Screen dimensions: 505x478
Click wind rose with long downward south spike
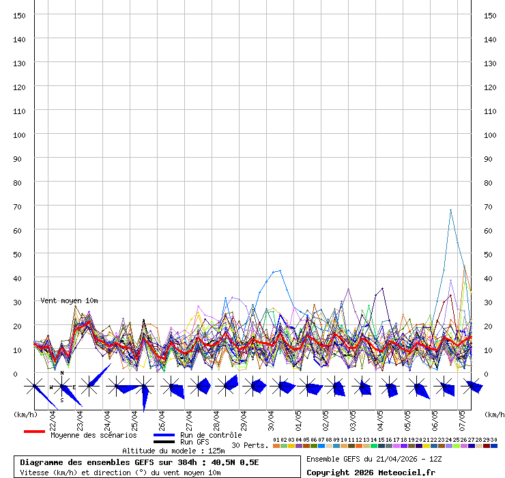click(x=144, y=389)
